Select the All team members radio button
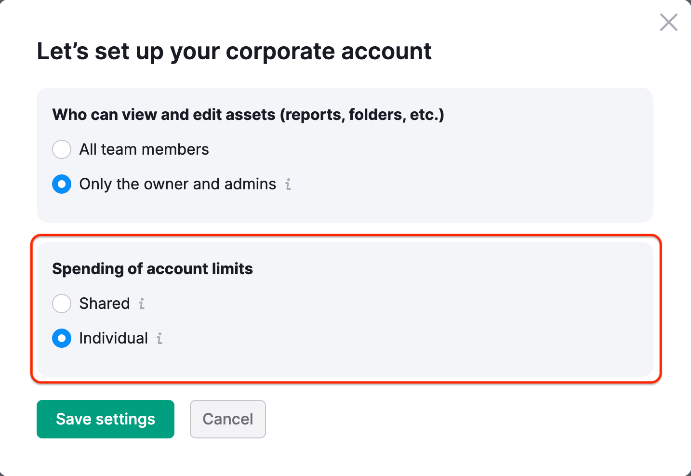The width and height of the screenshot is (691, 476). [x=62, y=149]
